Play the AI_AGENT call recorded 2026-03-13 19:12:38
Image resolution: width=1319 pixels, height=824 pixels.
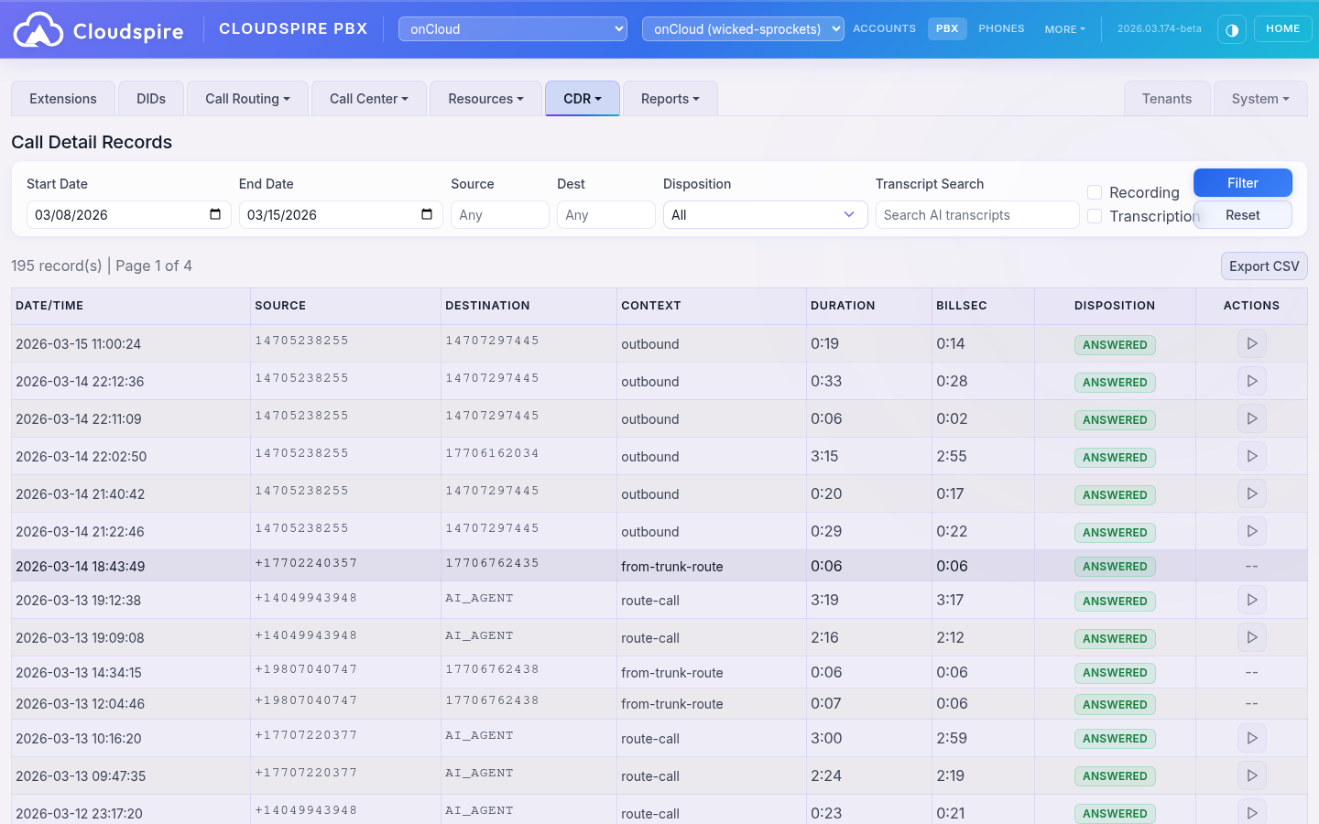tap(1251, 600)
